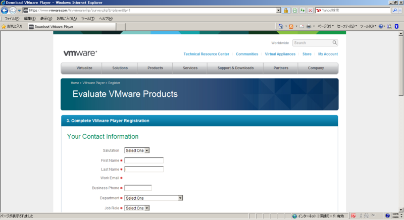This screenshot has width=404, height=220.
Task: Click the Solutions navigation tab
Action: (120, 68)
